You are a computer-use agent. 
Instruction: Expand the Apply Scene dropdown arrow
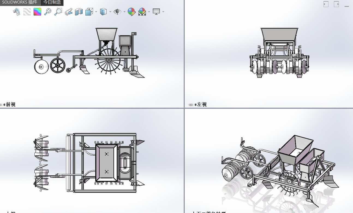(x=149, y=12)
